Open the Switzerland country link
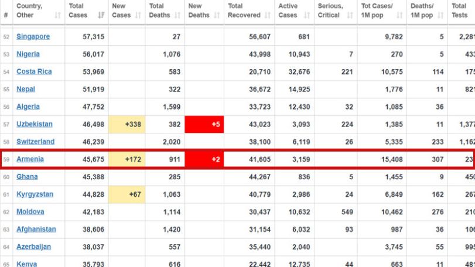Viewport: 475px width, 267px height. tap(36, 142)
